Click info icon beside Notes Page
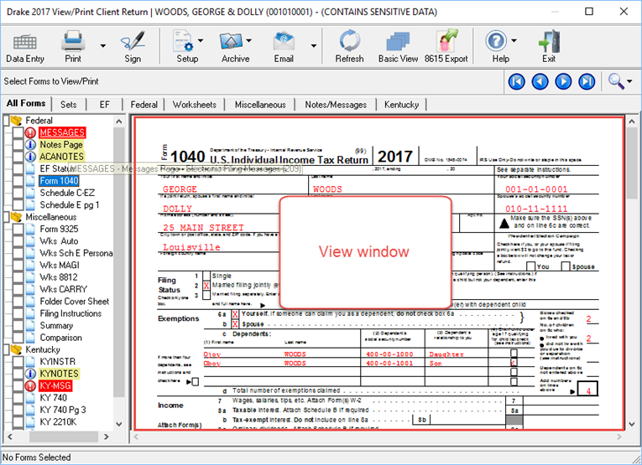 (x=31, y=145)
